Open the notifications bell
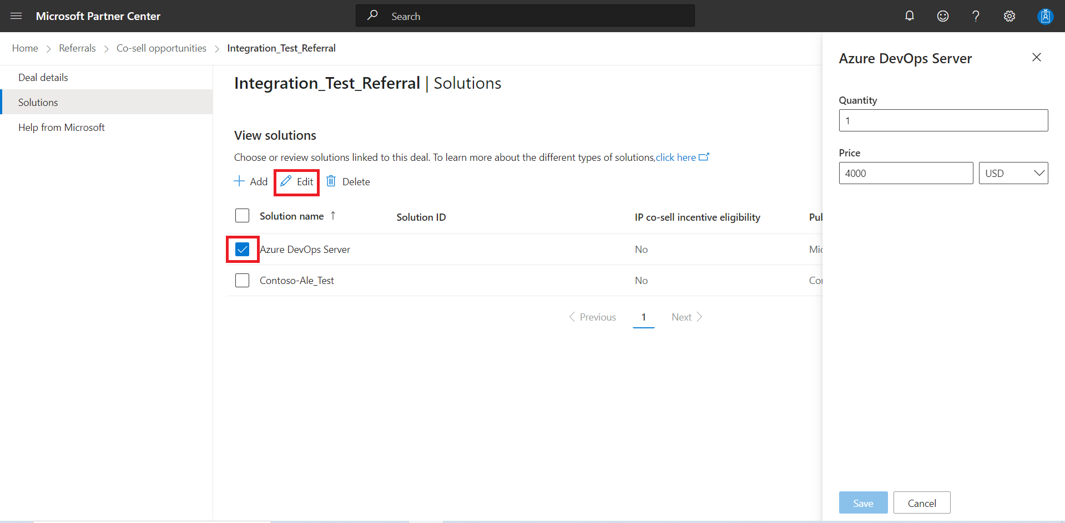The width and height of the screenshot is (1065, 523). pyautogui.click(x=910, y=16)
